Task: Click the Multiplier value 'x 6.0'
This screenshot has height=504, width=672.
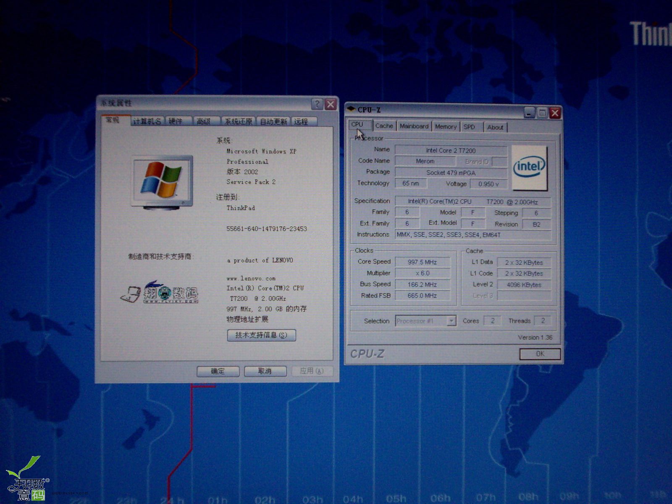Action: 422,273
